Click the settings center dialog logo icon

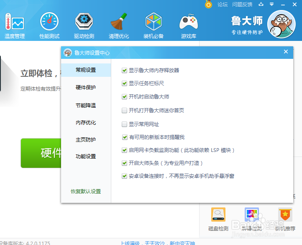tap(68, 53)
